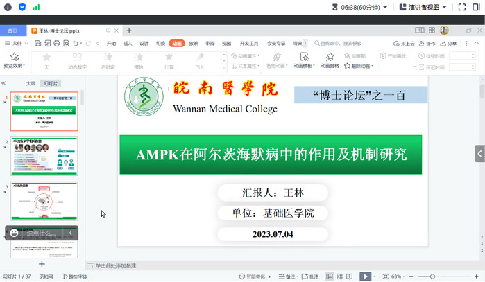Viewport: 485px width, 282px height.
Task: Click the Animation Template (动画模板) icon
Action: point(303,60)
